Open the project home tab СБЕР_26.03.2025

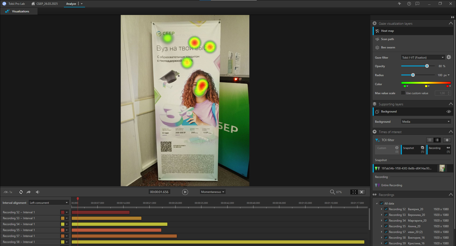(45, 3)
